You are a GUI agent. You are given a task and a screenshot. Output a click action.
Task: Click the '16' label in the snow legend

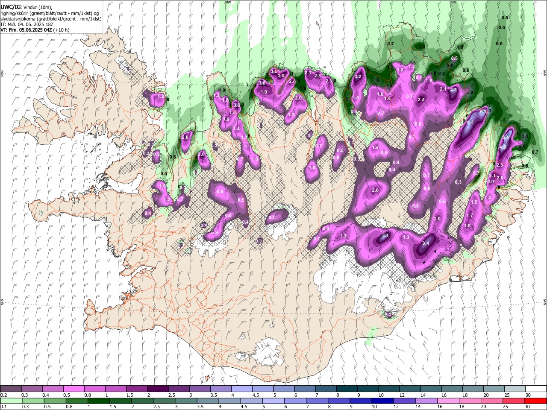click(x=444, y=395)
